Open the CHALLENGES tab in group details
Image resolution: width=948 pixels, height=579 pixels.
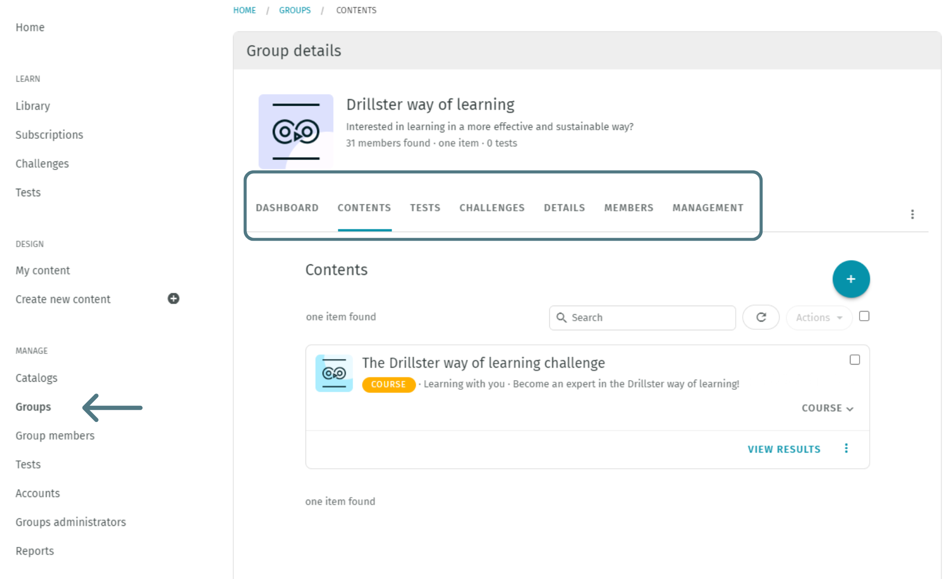pyautogui.click(x=491, y=208)
